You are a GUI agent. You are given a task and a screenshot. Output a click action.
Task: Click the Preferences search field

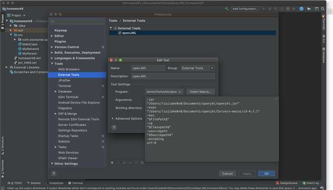pyautogui.click(x=77, y=21)
